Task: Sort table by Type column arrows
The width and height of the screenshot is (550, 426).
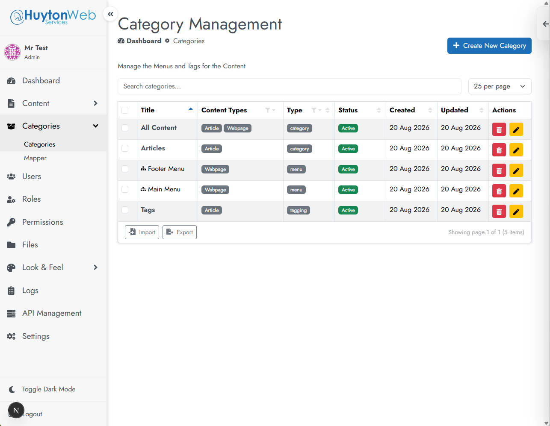Action: (x=328, y=110)
